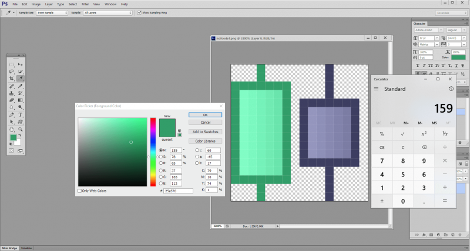The image size is (470, 251).
Task: Open the Sample Size dropdown
Action: (x=51, y=12)
